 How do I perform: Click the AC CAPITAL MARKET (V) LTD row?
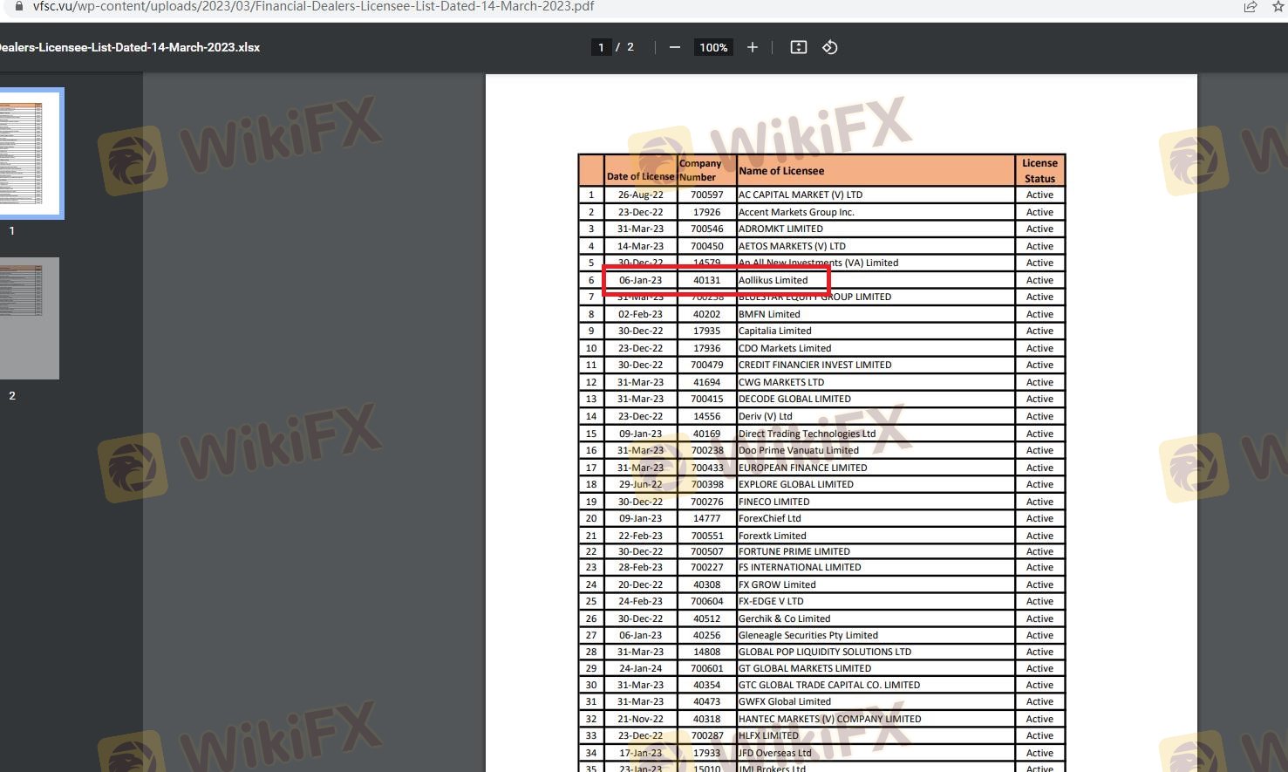tap(801, 195)
